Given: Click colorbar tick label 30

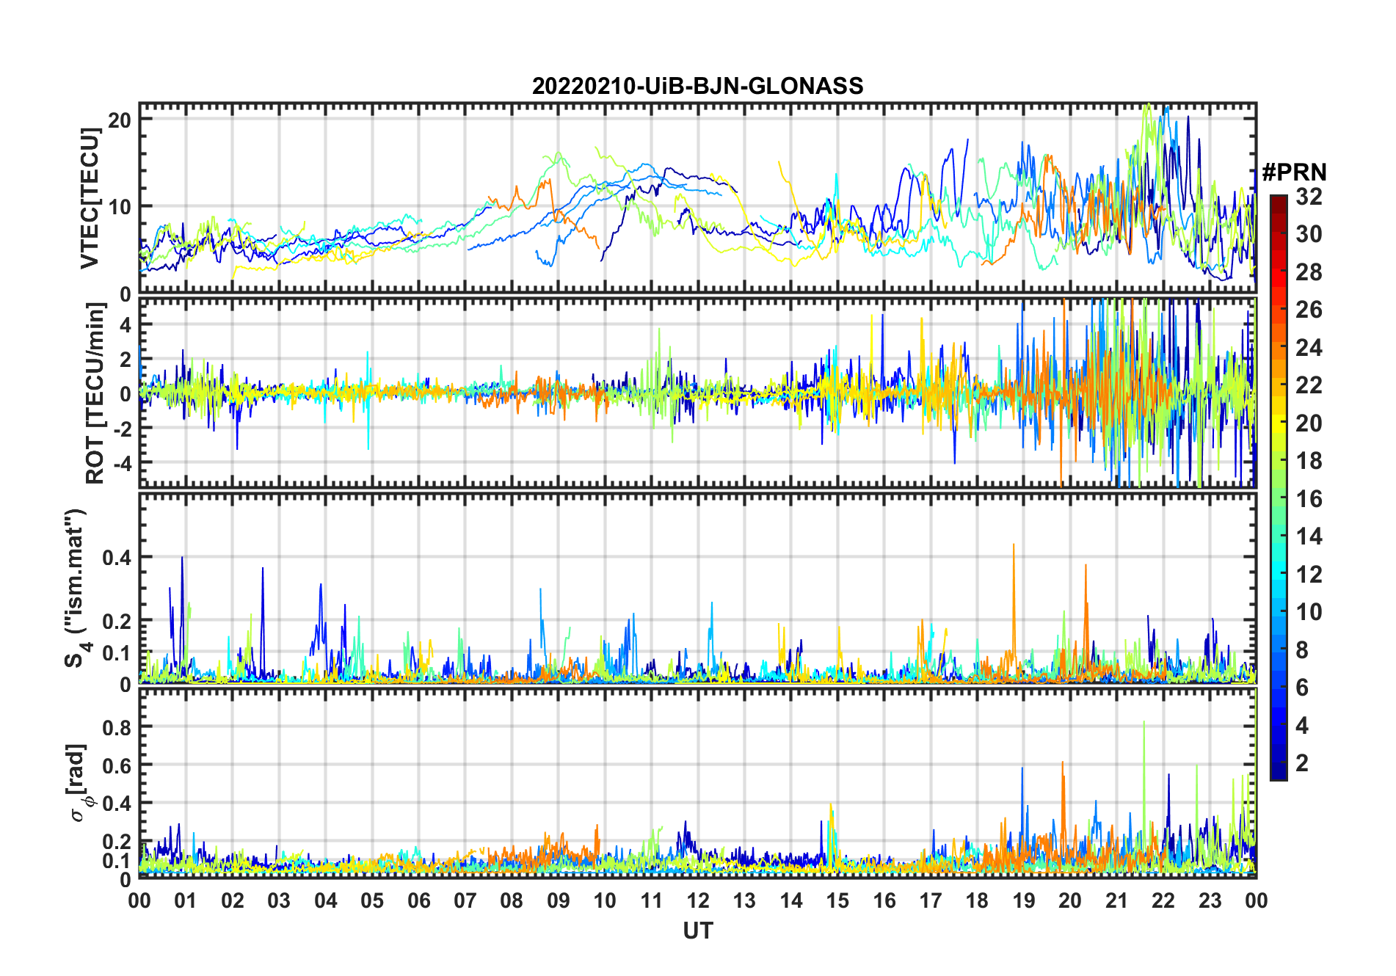Looking at the screenshot, I should [1309, 234].
